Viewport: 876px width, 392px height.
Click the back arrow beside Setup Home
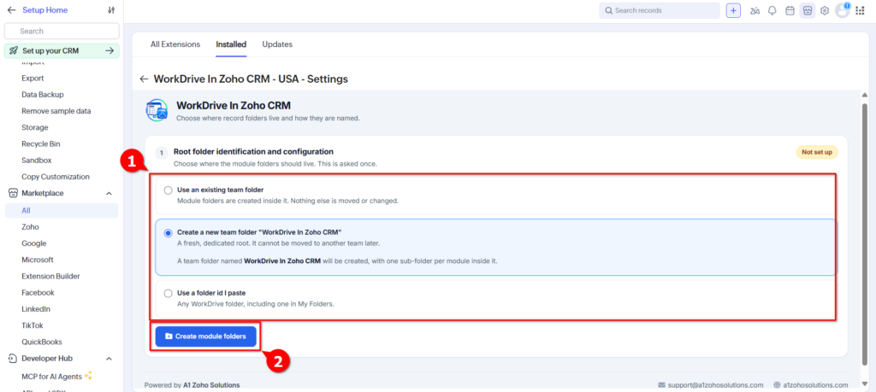point(11,10)
